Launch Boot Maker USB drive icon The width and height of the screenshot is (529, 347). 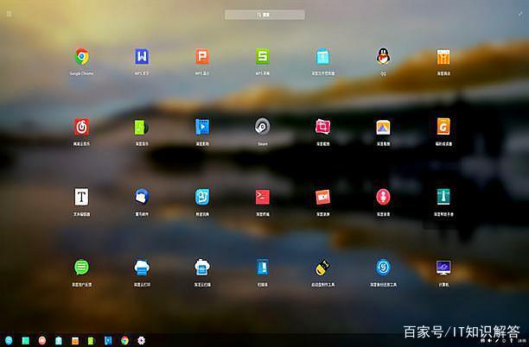click(323, 268)
